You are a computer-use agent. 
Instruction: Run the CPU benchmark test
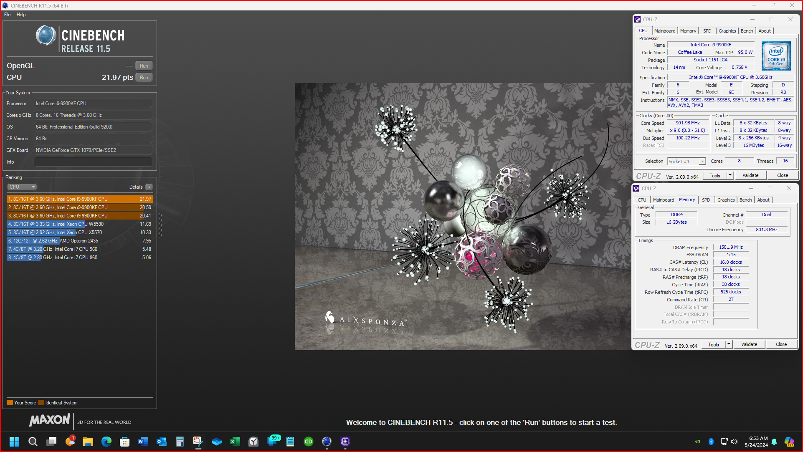tap(144, 78)
